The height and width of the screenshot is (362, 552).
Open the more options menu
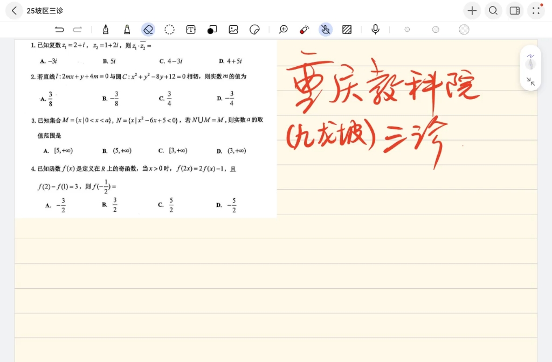tap(536, 11)
